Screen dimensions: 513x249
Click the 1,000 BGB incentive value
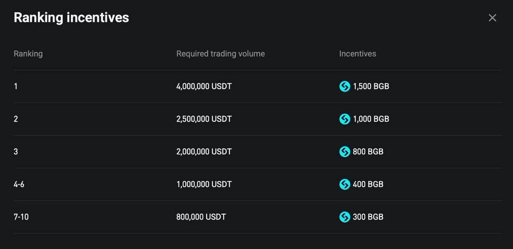(x=371, y=119)
